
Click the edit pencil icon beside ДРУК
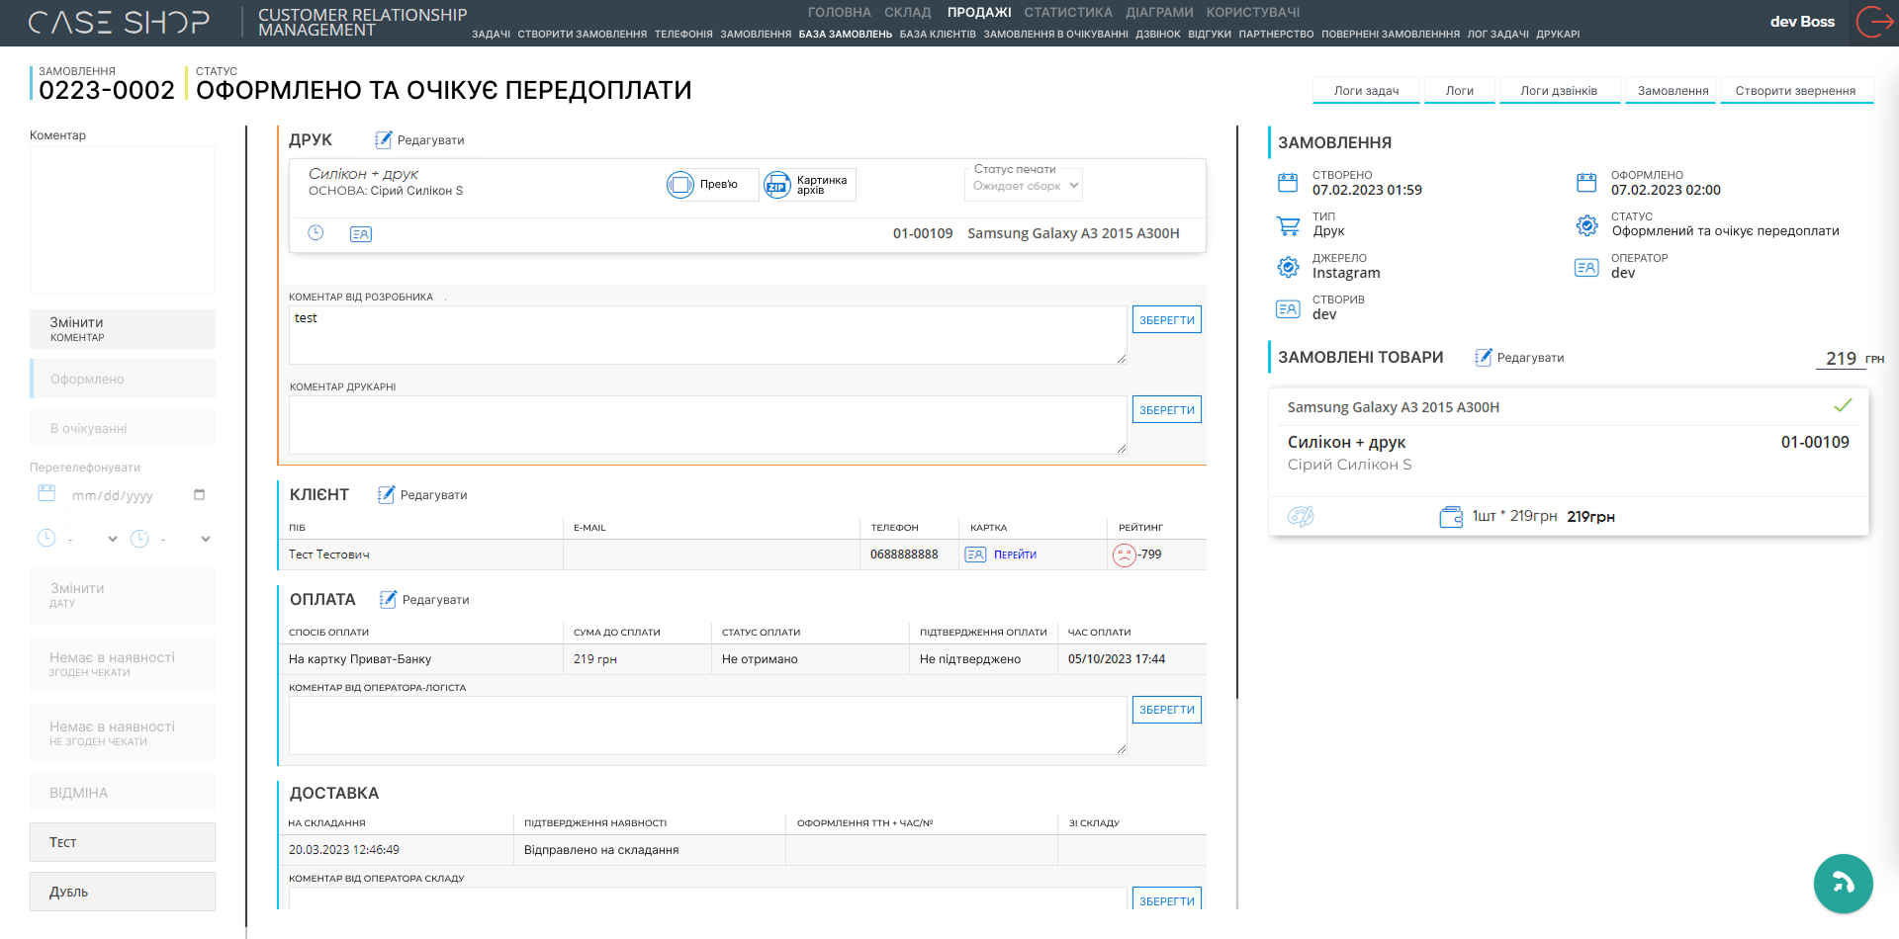pyautogui.click(x=384, y=139)
